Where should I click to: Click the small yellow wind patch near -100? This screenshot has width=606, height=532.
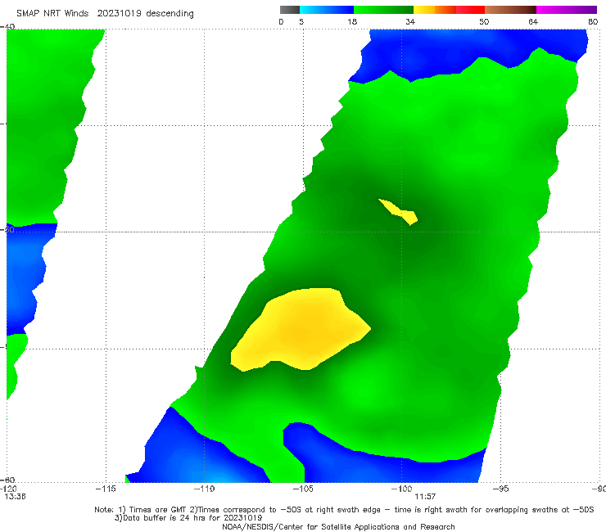[399, 212]
